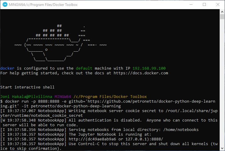This screenshot has width=225, height=151.
Task: Click the scrollbar up arrow
Action: [x=222, y=12]
